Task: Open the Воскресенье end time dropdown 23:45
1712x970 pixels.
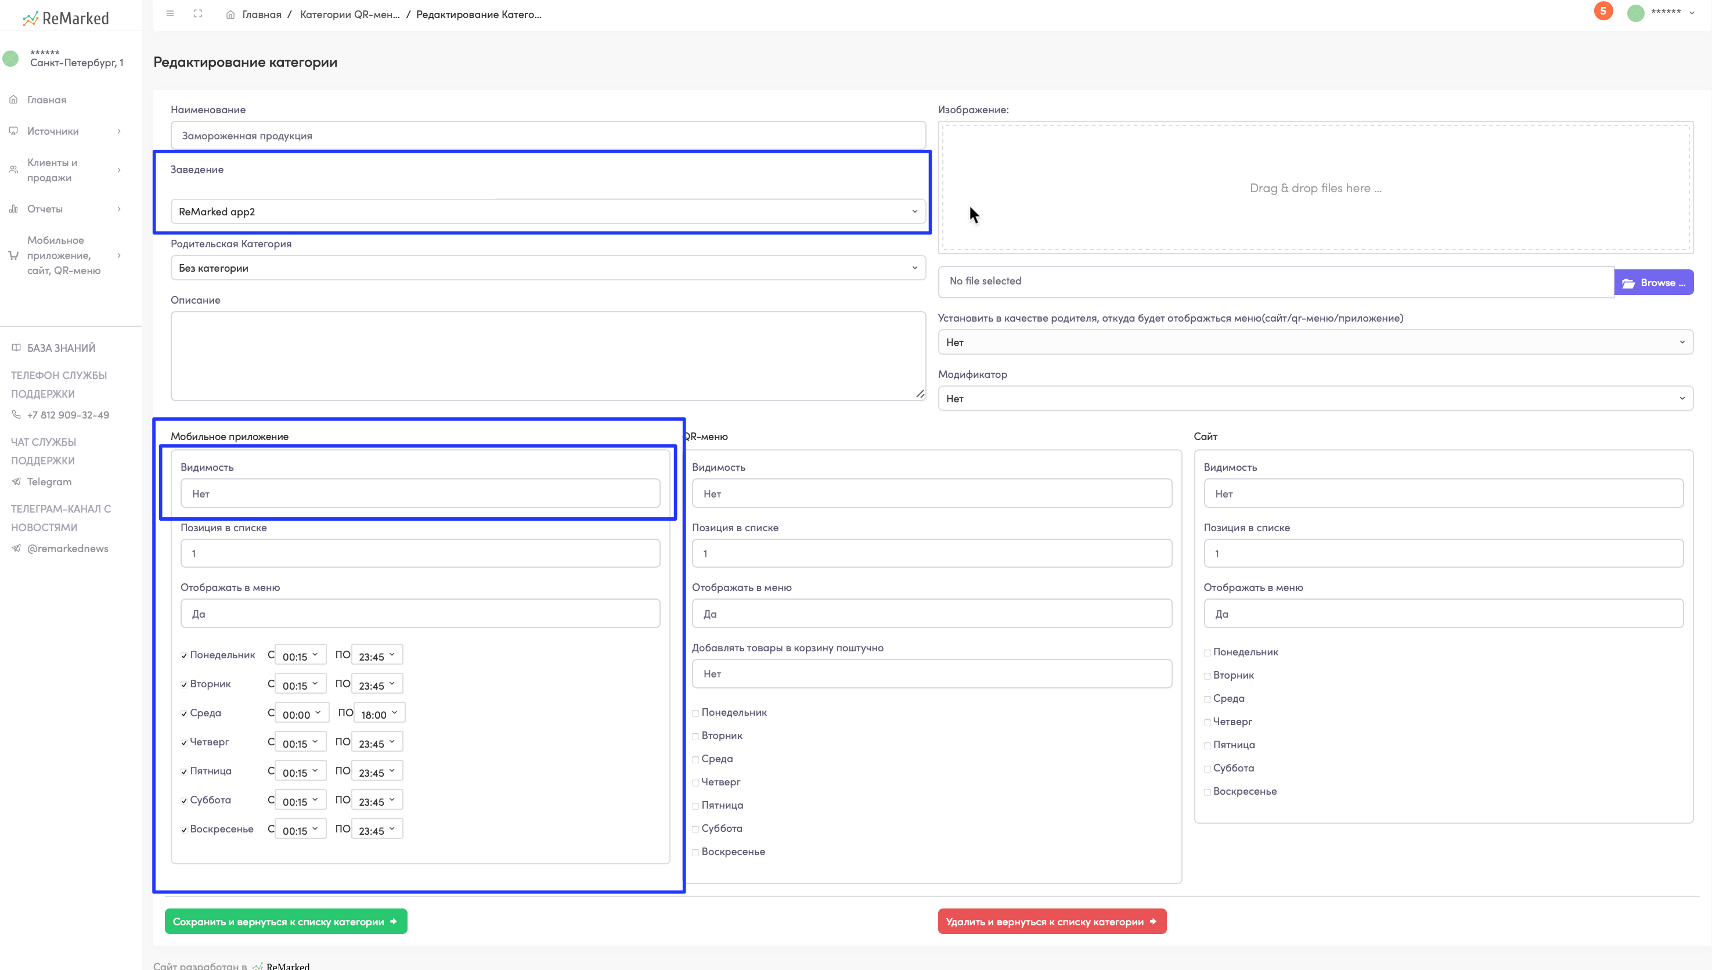Action: 376,830
